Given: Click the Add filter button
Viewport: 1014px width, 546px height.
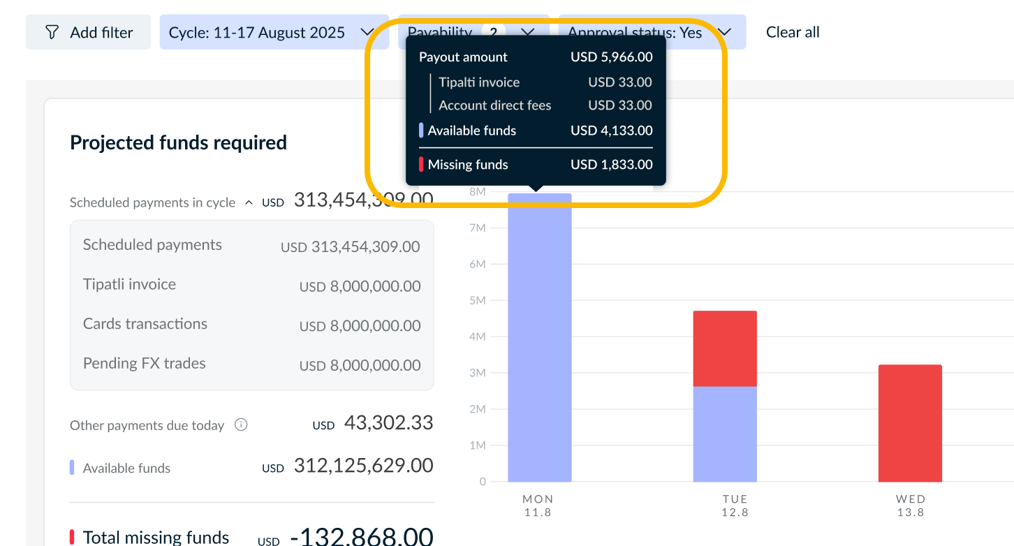Looking at the screenshot, I should point(89,32).
